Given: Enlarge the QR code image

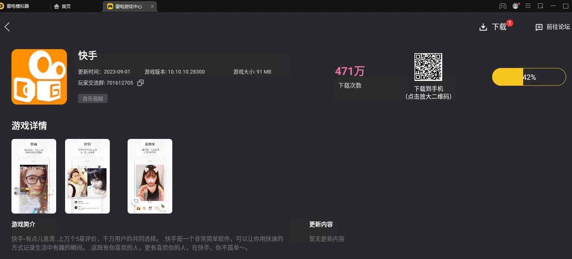Looking at the screenshot, I should point(428,67).
